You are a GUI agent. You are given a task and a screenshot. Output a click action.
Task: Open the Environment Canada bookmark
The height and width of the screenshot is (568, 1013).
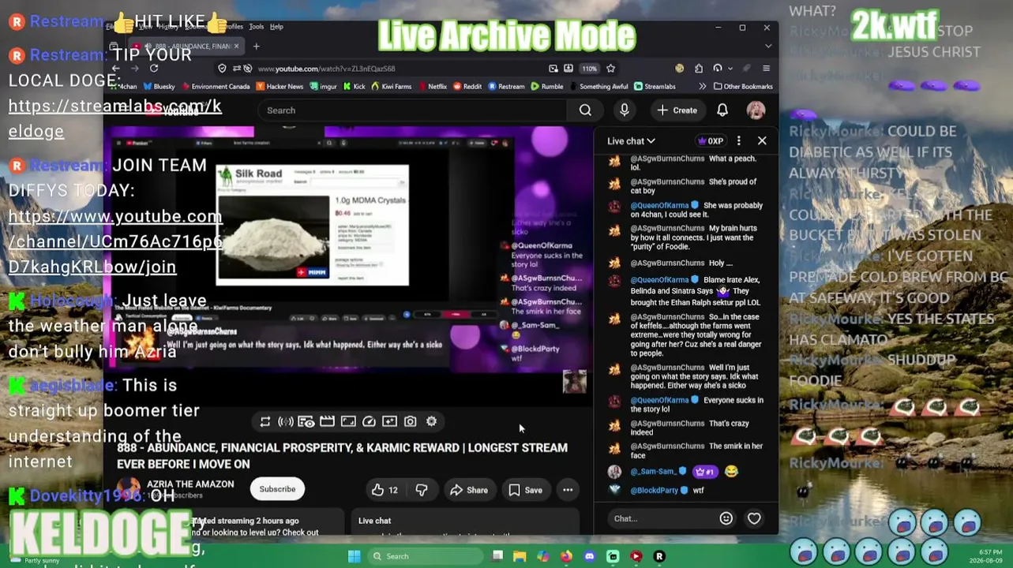[x=215, y=87]
